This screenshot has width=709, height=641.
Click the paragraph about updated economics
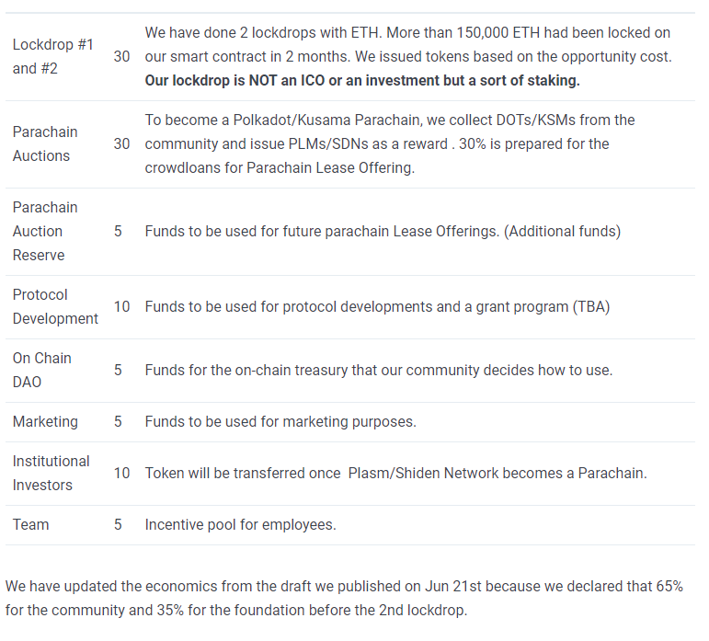[x=344, y=598]
